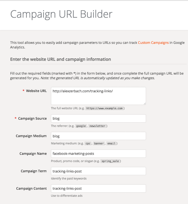Click the Campaign Term label
The height and width of the screenshot is (204, 188).
point(34,171)
